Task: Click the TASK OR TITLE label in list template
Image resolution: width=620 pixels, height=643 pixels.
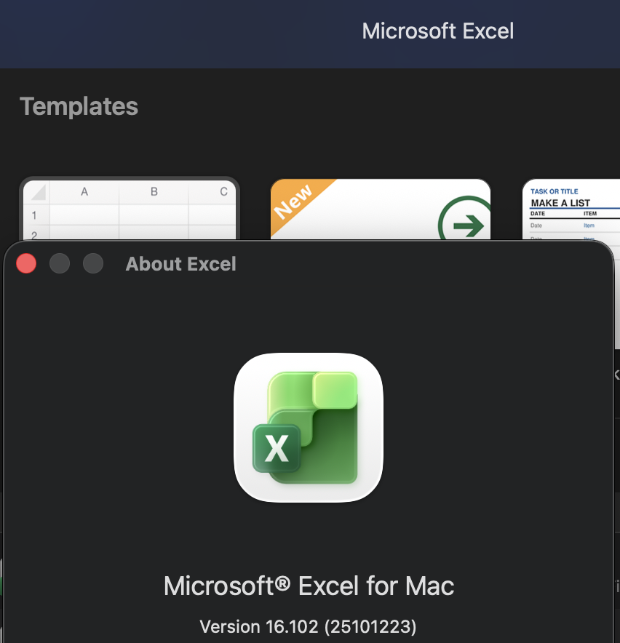Action: coord(554,191)
